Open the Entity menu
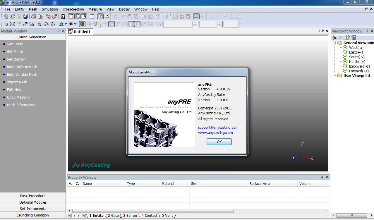Viewport: 374px width, 220px height. tap(20, 9)
